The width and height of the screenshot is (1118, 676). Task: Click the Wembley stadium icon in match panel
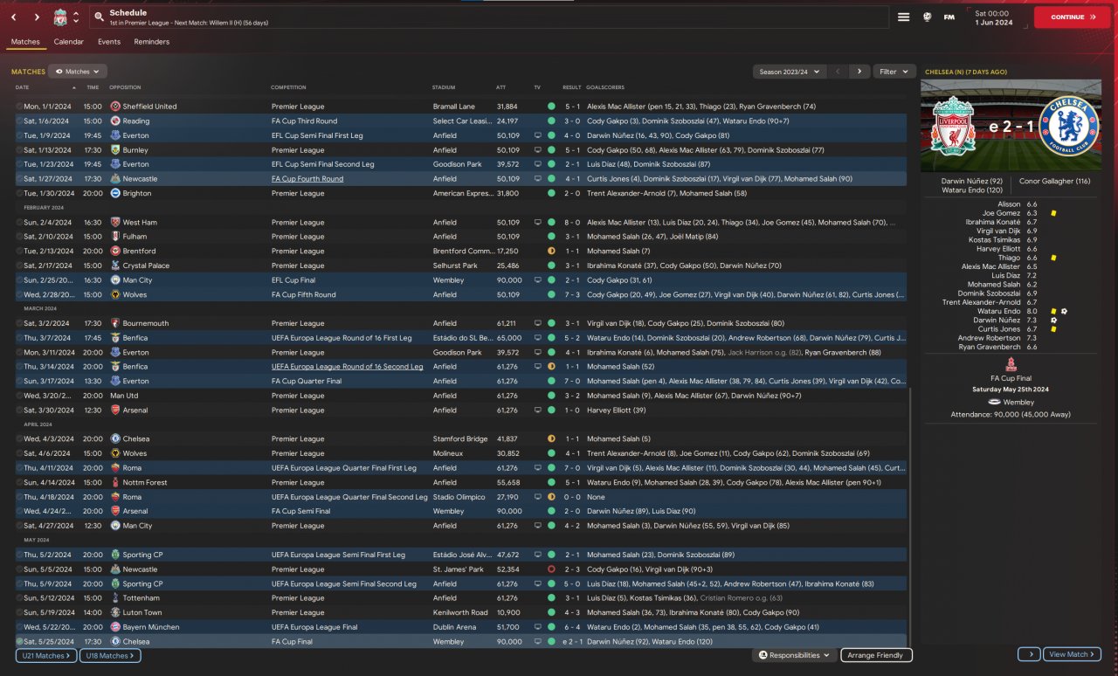pos(993,402)
